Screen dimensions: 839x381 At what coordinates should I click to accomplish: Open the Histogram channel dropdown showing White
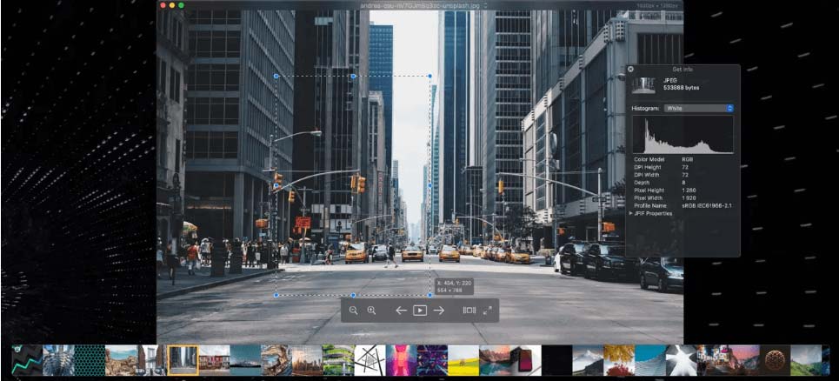tap(698, 108)
